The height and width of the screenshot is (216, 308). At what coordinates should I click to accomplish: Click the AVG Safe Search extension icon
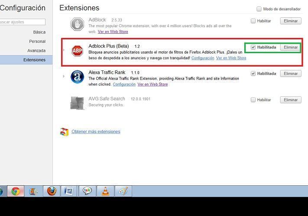tap(77, 103)
